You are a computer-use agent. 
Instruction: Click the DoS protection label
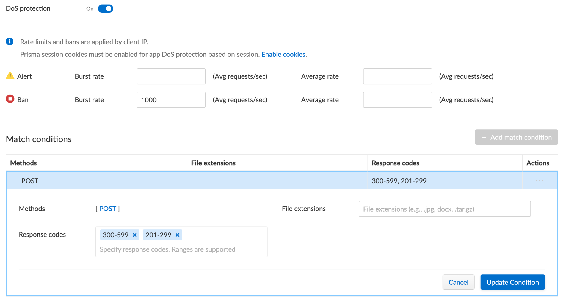pos(28,8)
